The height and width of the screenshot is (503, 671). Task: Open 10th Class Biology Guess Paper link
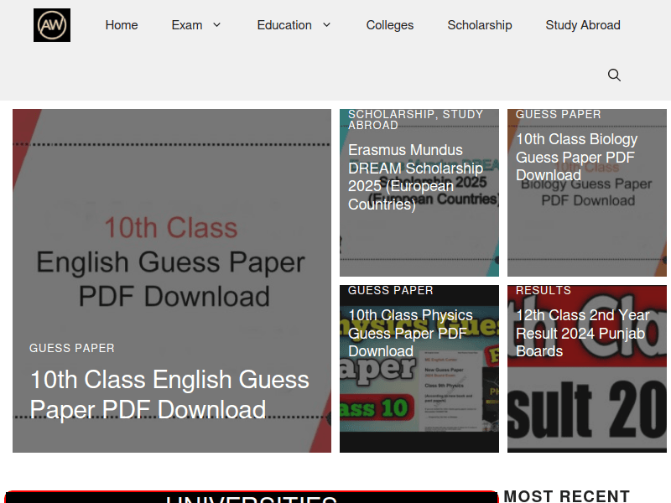point(576,157)
